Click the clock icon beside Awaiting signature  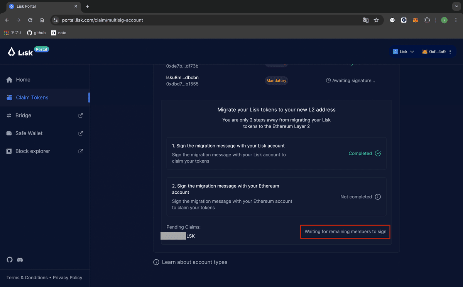[x=328, y=81]
